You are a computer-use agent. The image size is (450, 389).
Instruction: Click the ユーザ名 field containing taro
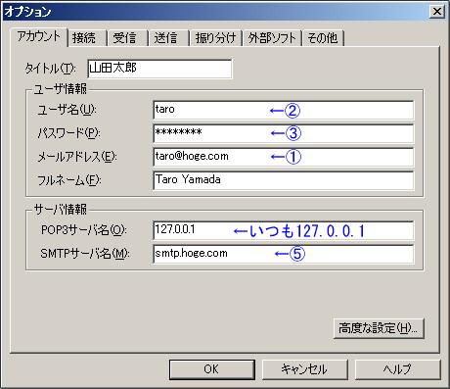(284, 110)
